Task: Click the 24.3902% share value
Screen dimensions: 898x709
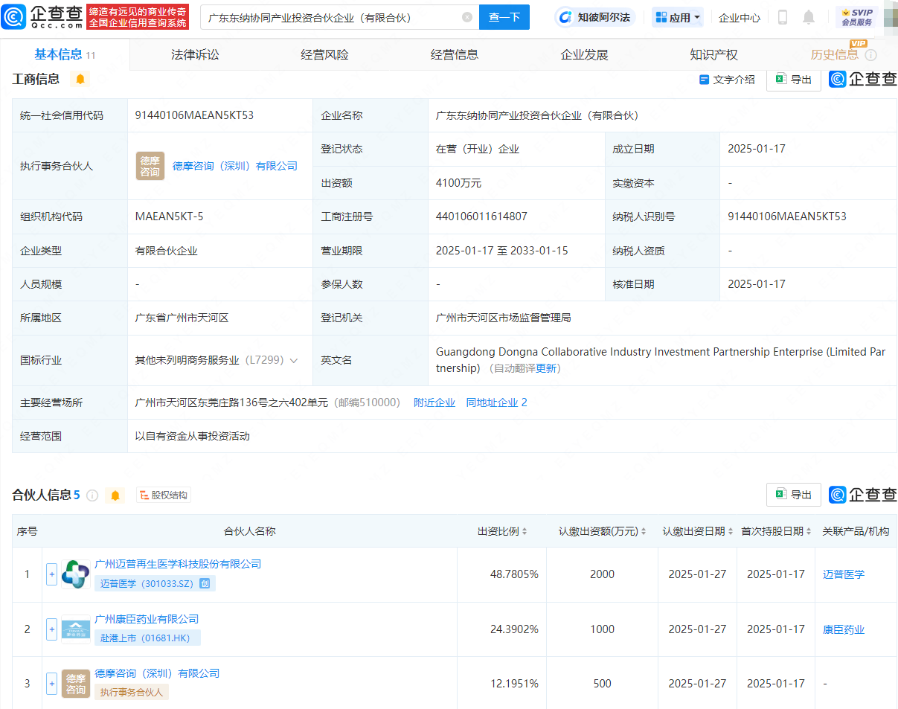Action: tap(514, 629)
